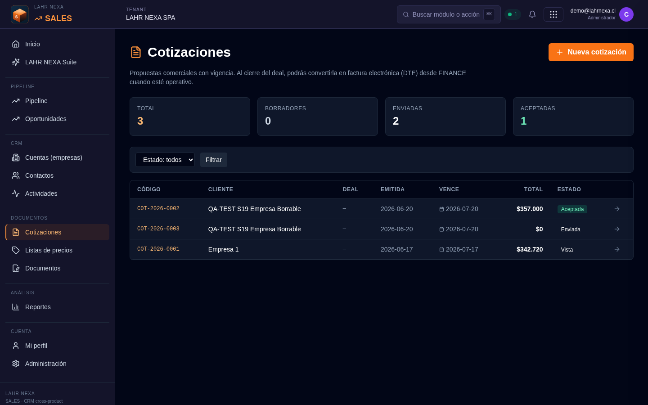Viewport: 648px width, 405px height.
Task: Click the orange document icon by Cotizaciones heading
Action: click(x=136, y=52)
